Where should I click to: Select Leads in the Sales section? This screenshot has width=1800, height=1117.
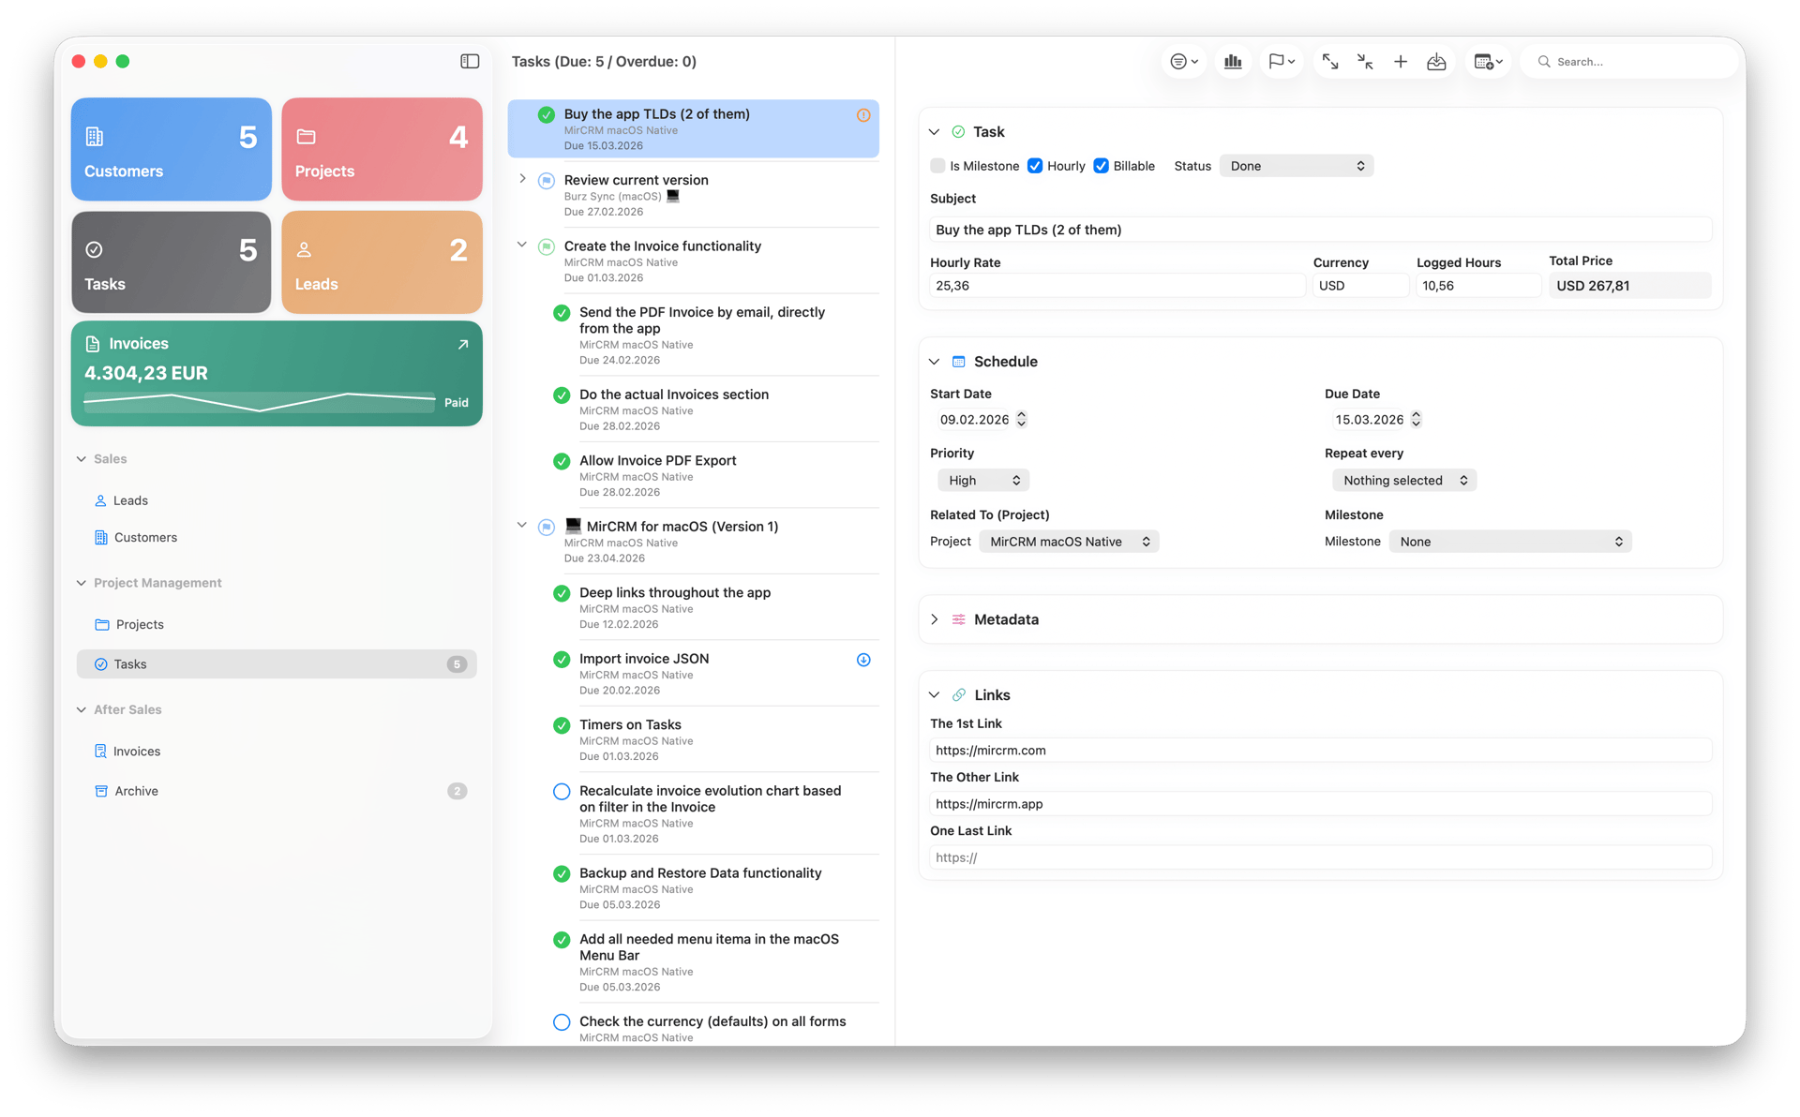click(131, 499)
